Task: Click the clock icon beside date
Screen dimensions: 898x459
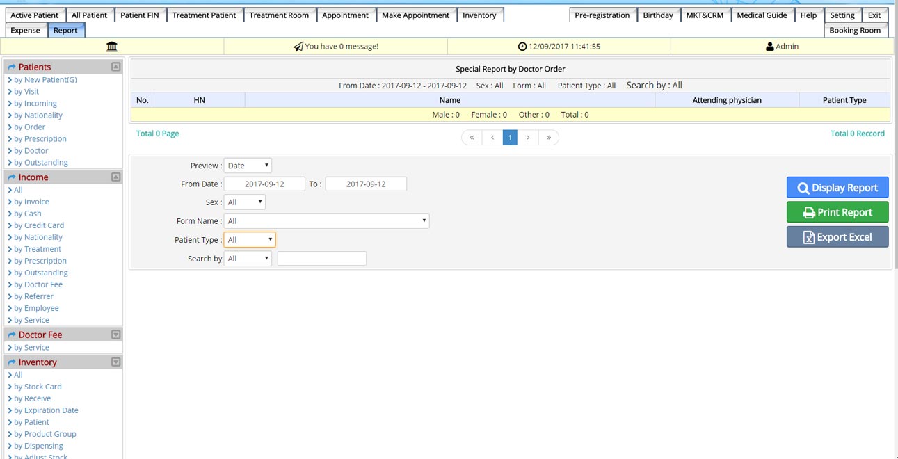Action: click(522, 47)
